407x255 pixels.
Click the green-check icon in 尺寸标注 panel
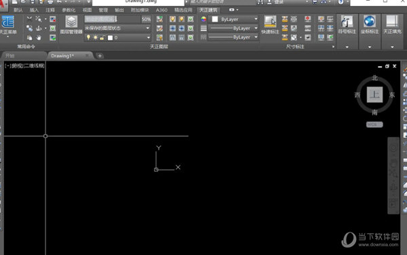pyautogui.click(x=330, y=37)
